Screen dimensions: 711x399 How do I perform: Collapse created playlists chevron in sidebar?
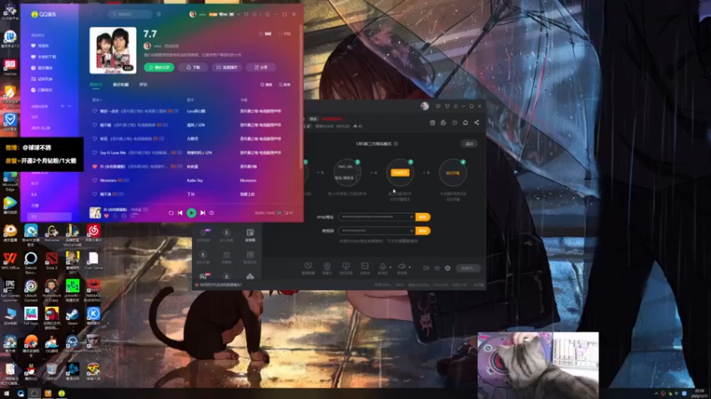69,106
